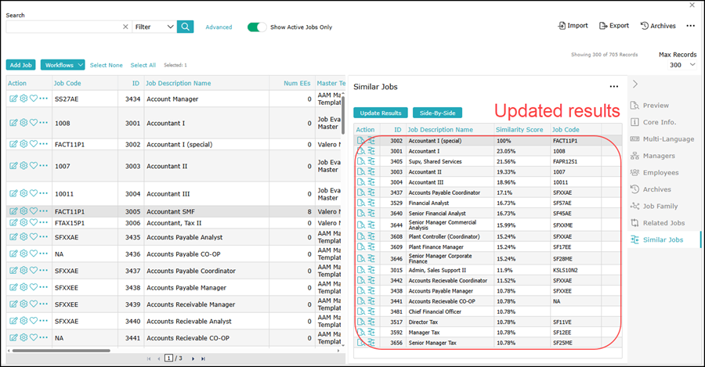Expand the Workflows dropdown button

point(62,65)
